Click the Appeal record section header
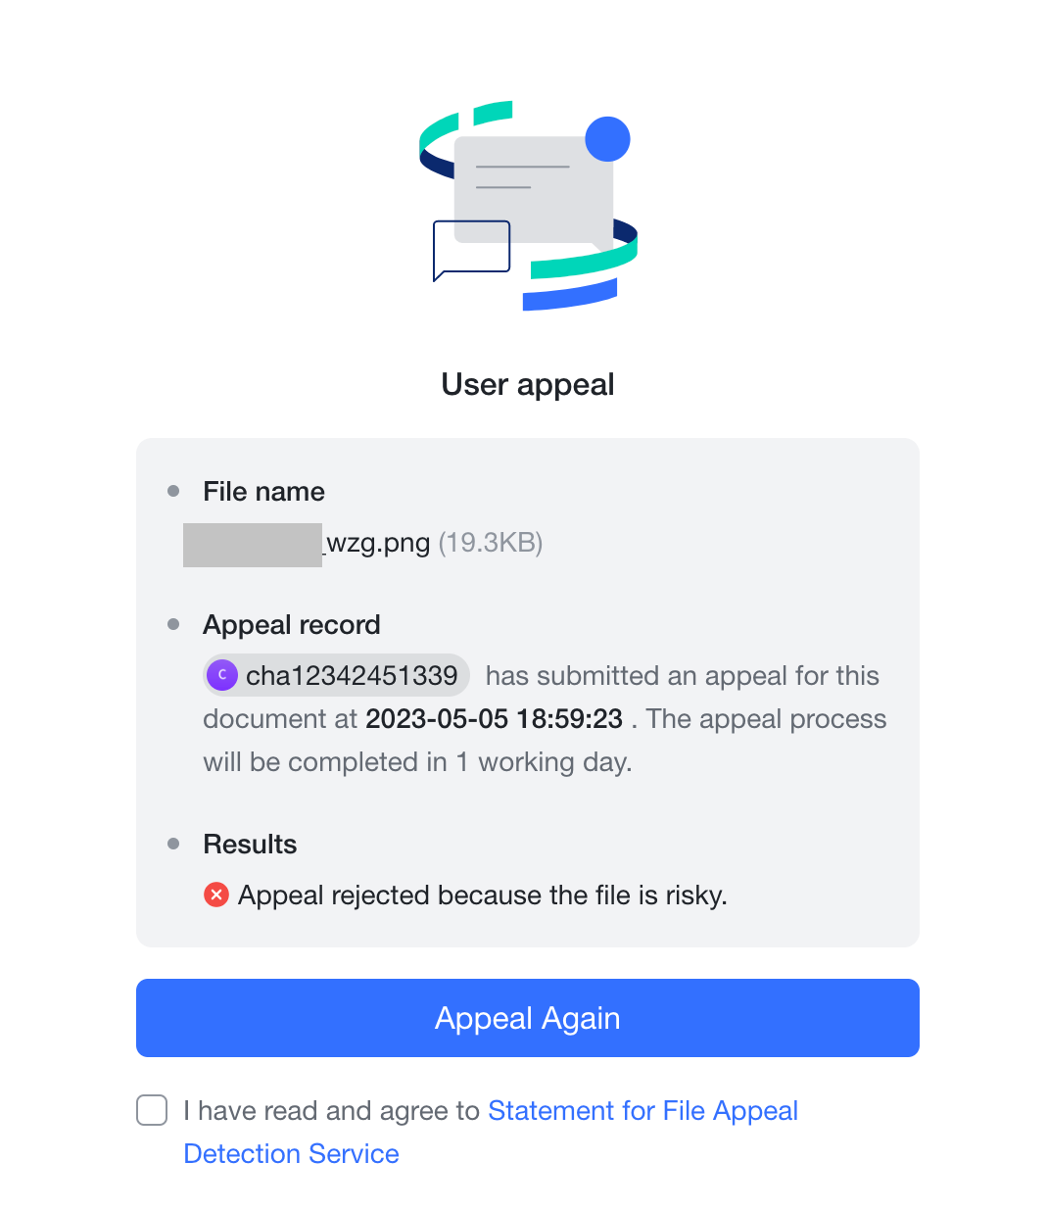1046x1210 pixels. [291, 624]
